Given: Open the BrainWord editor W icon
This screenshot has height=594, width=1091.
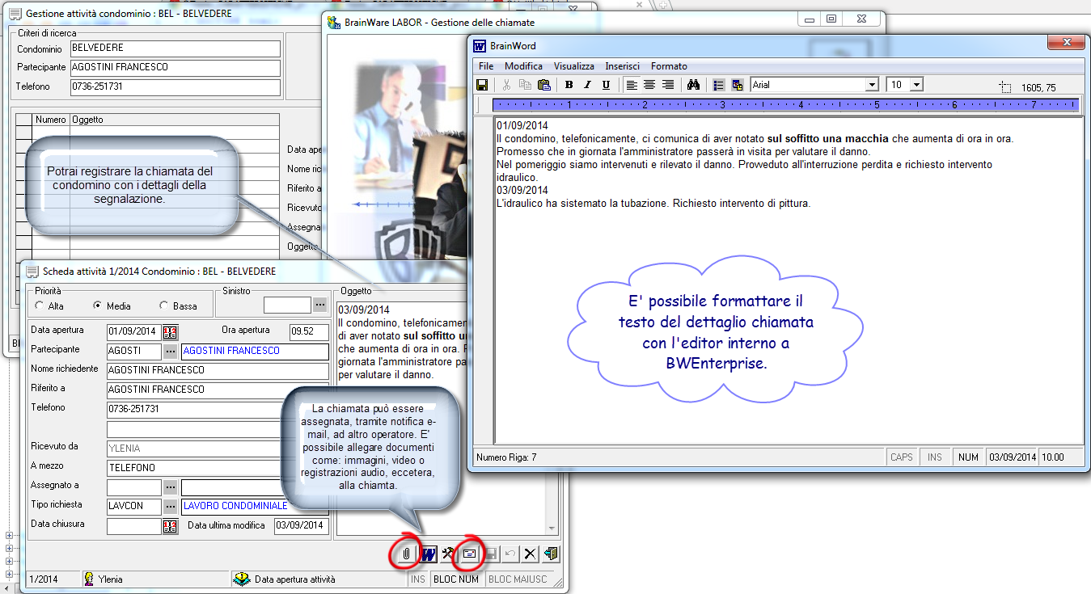Looking at the screenshot, I should pyautogui.click(x=428, y=554).
